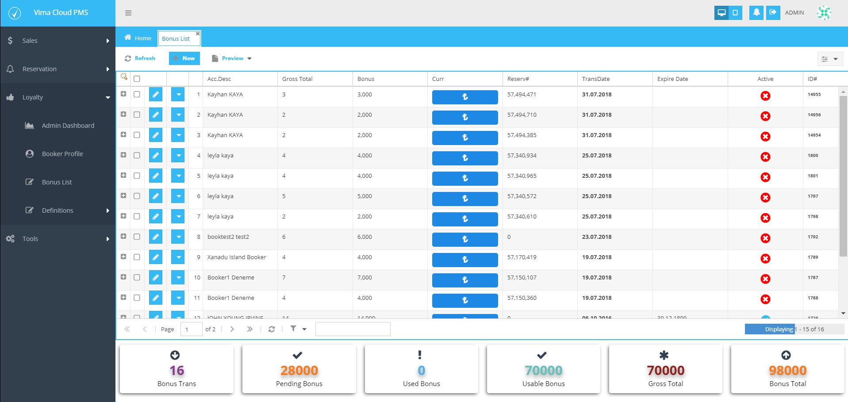Click the Refresh button
This screenshot has width=848, height=402.
[140, 58]
